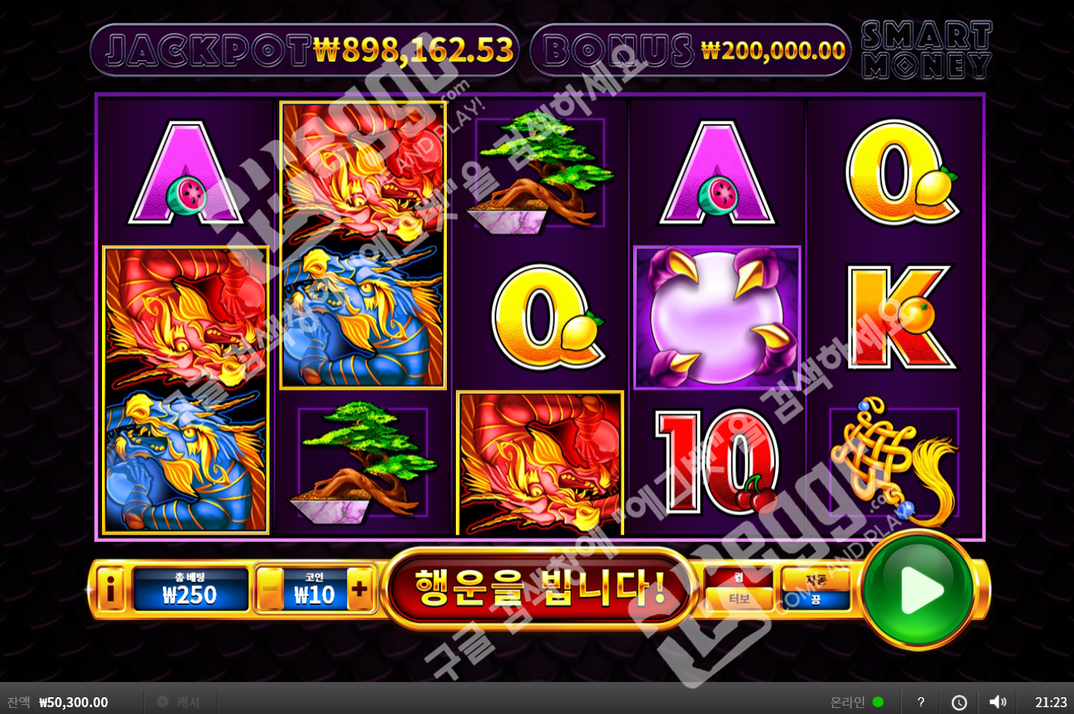Increase coin value with the plus button

359,588
